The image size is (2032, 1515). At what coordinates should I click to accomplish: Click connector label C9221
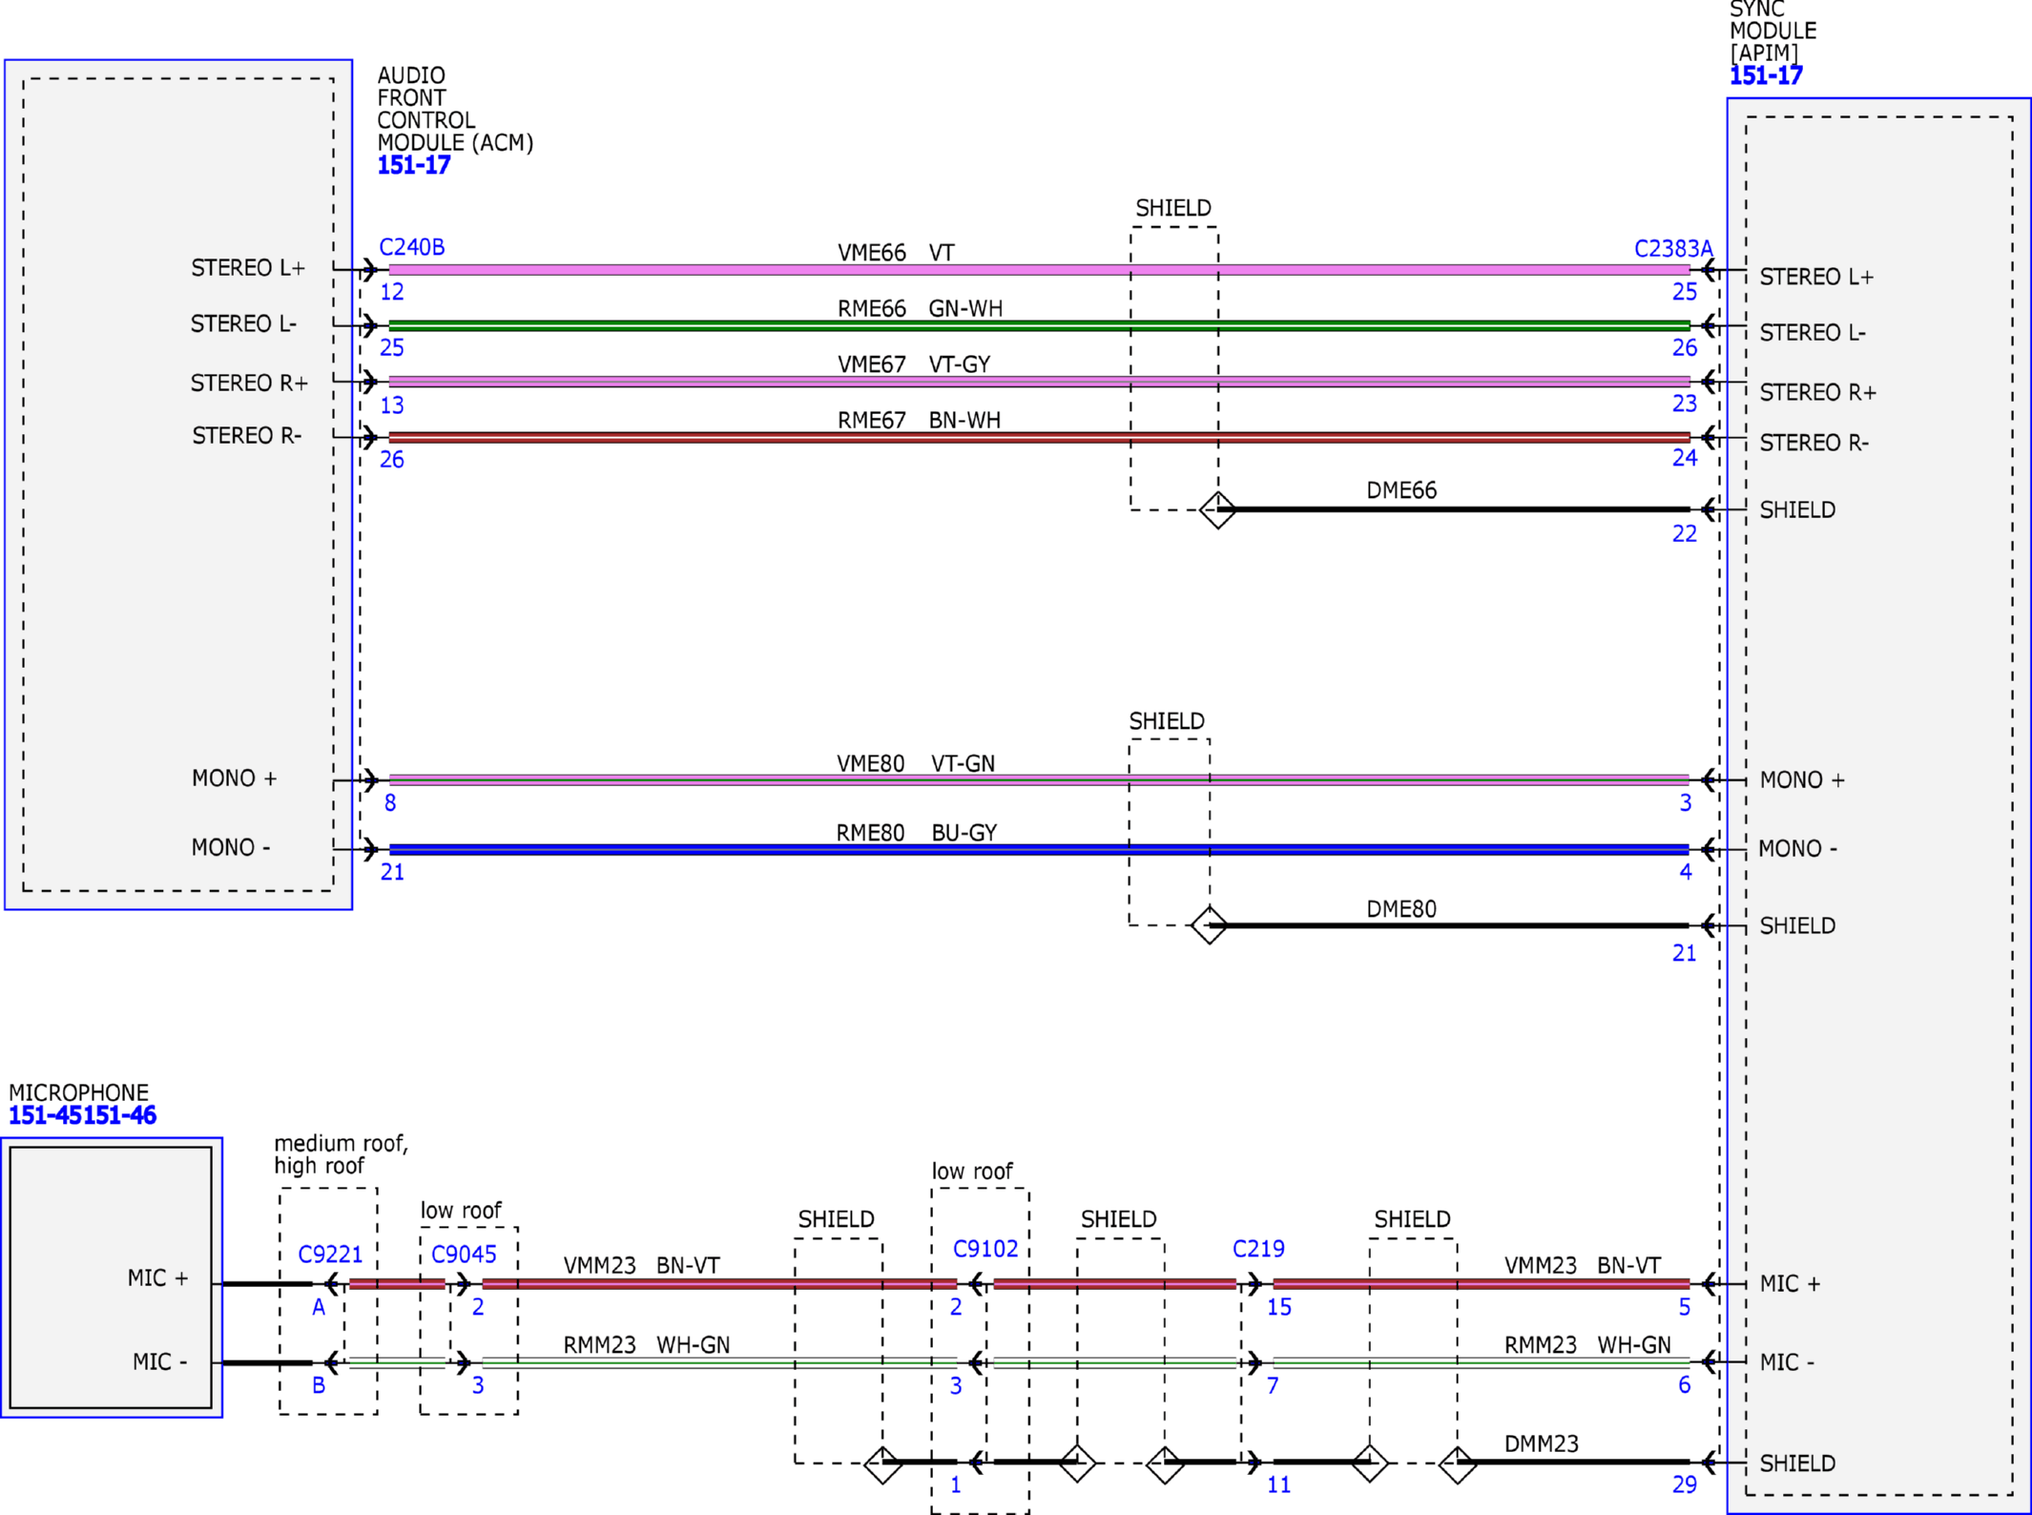coord(330,1254)
